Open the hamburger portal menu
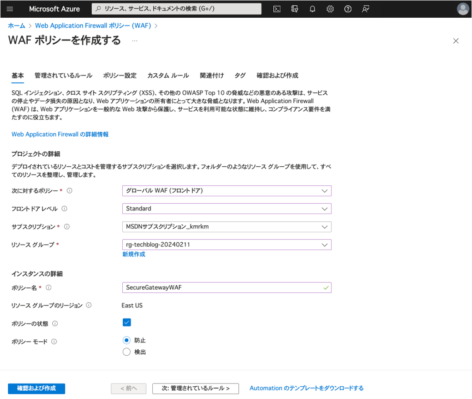 click(10, 9)
